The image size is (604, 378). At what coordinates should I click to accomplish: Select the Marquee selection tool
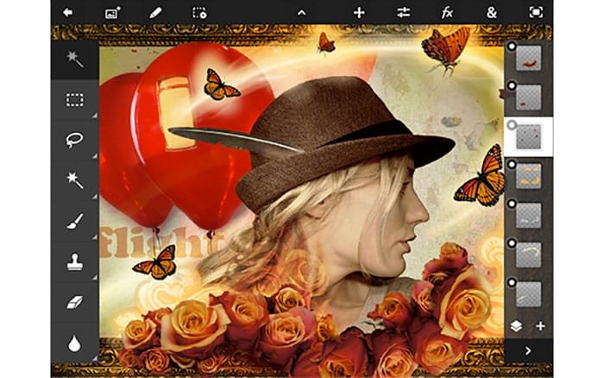(75, 100)
